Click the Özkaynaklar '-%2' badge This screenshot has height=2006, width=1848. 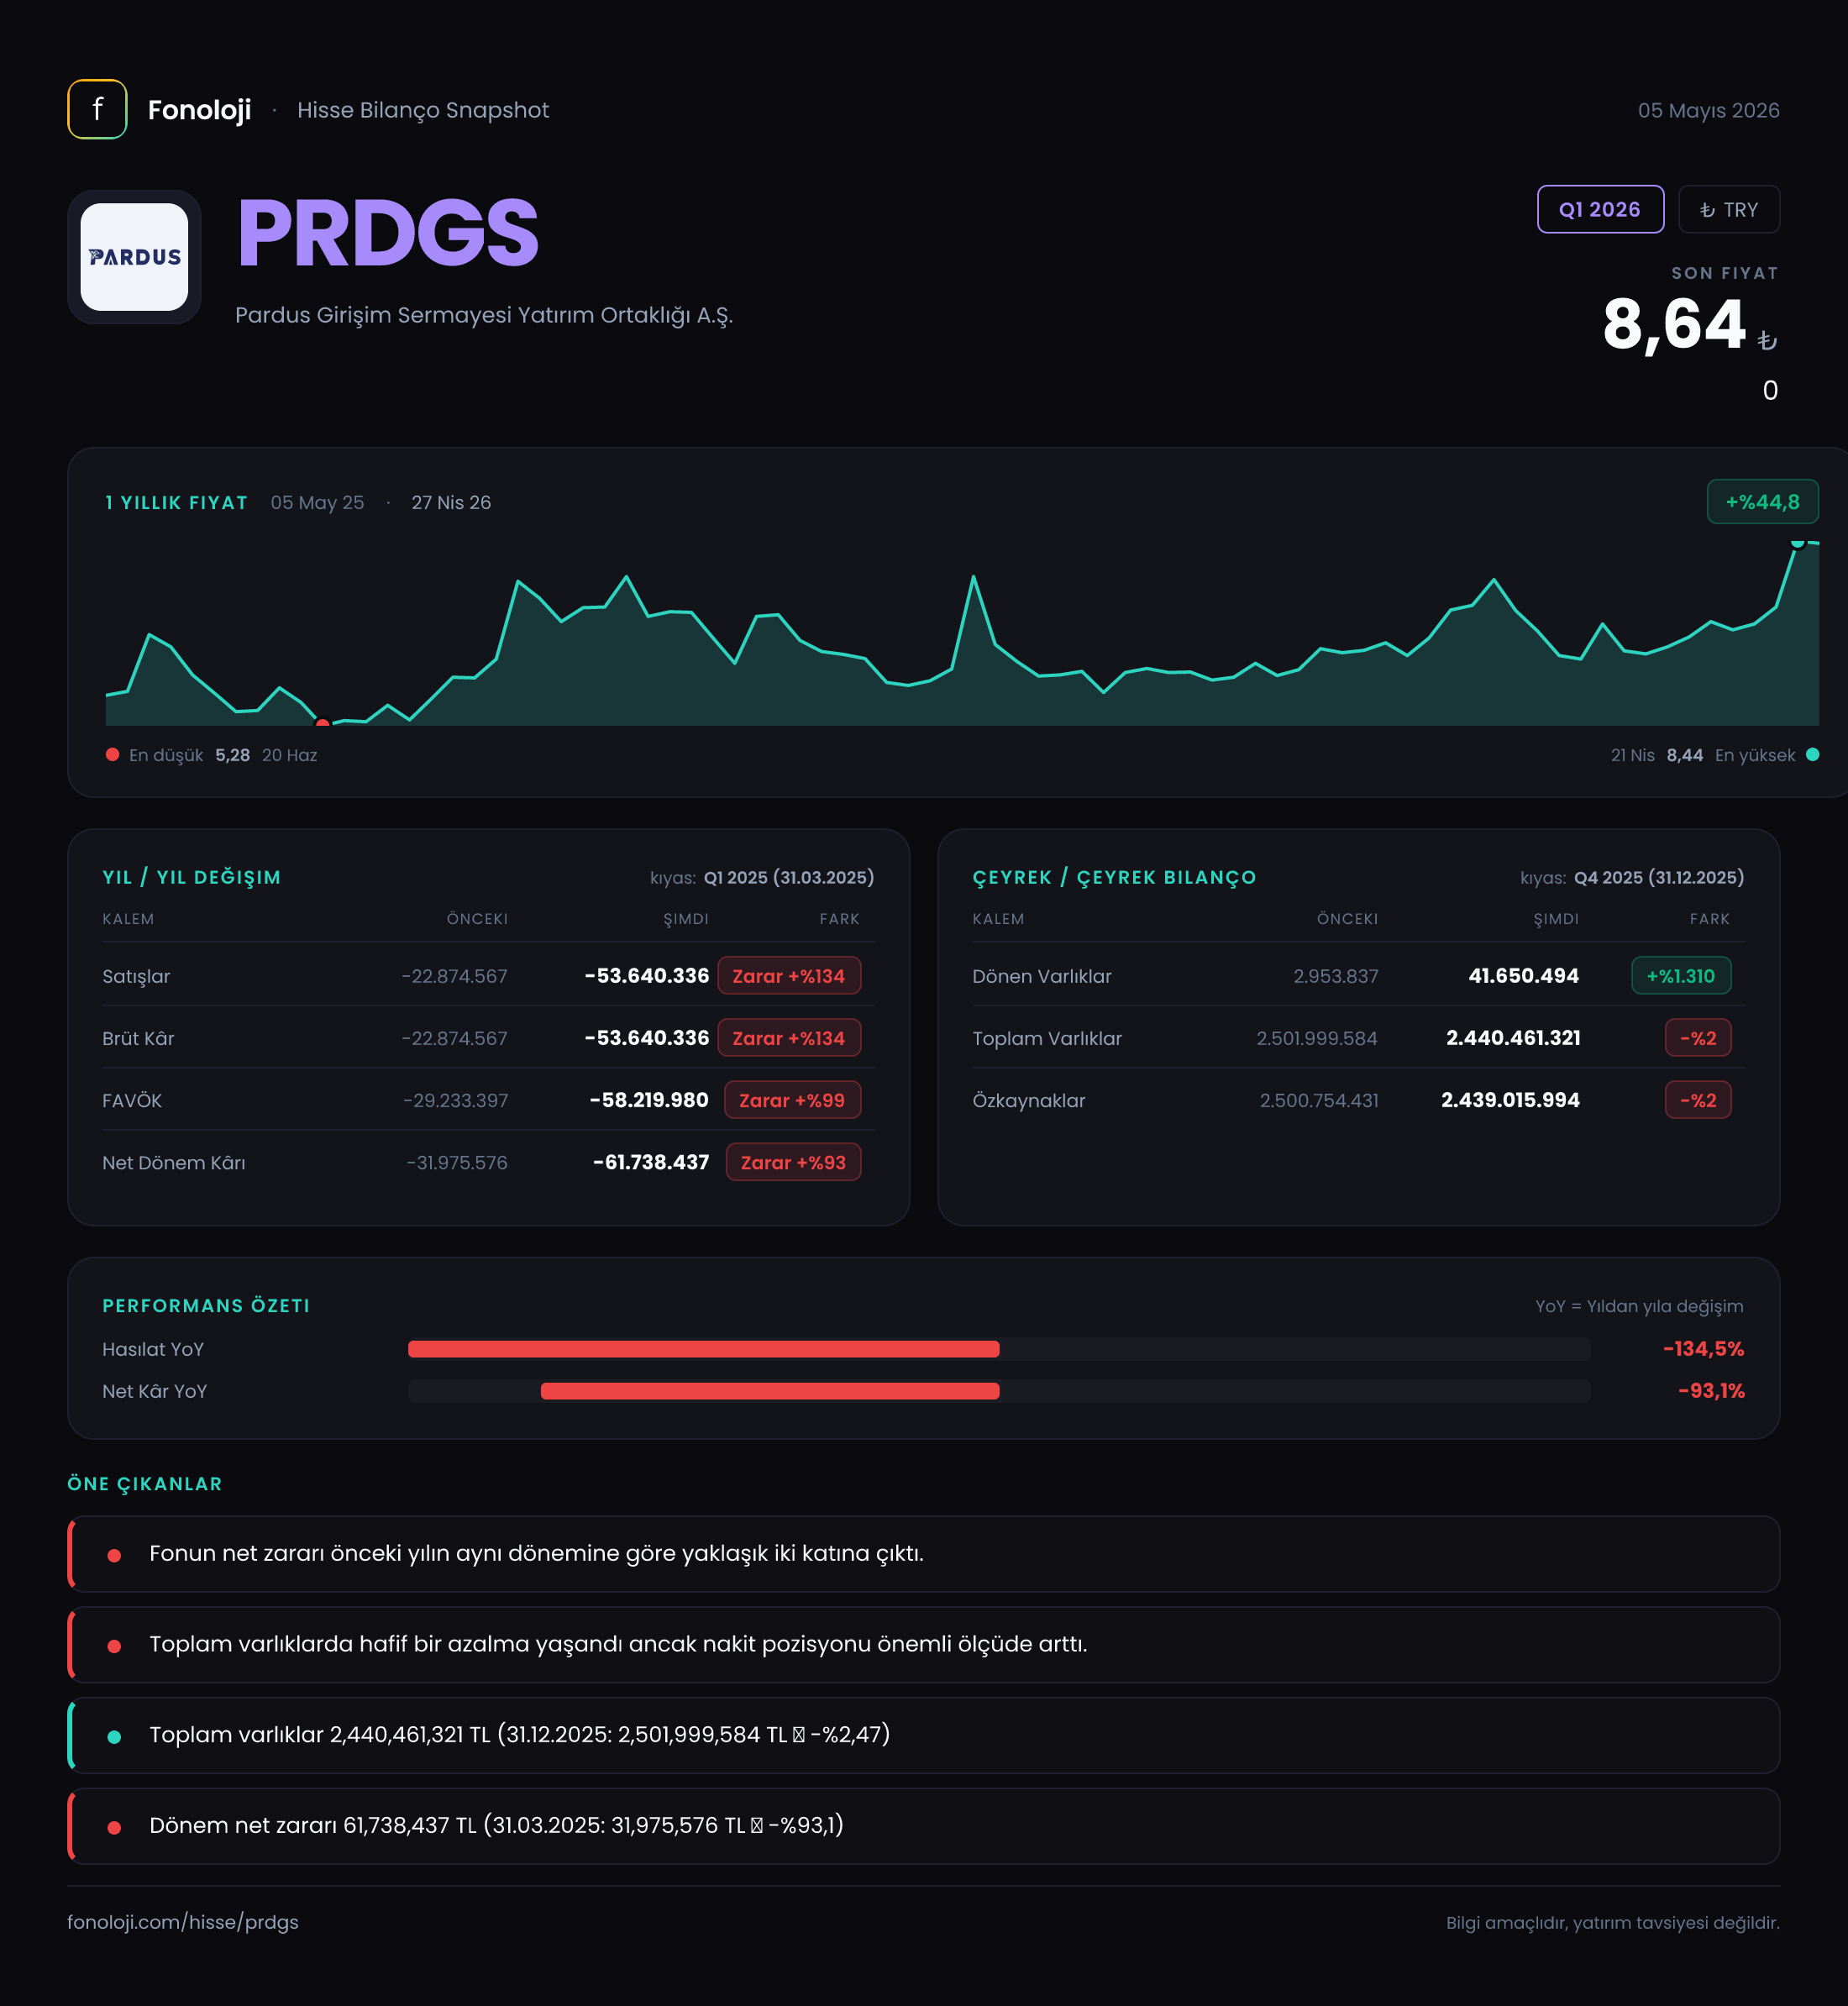click(1698, 1100)
